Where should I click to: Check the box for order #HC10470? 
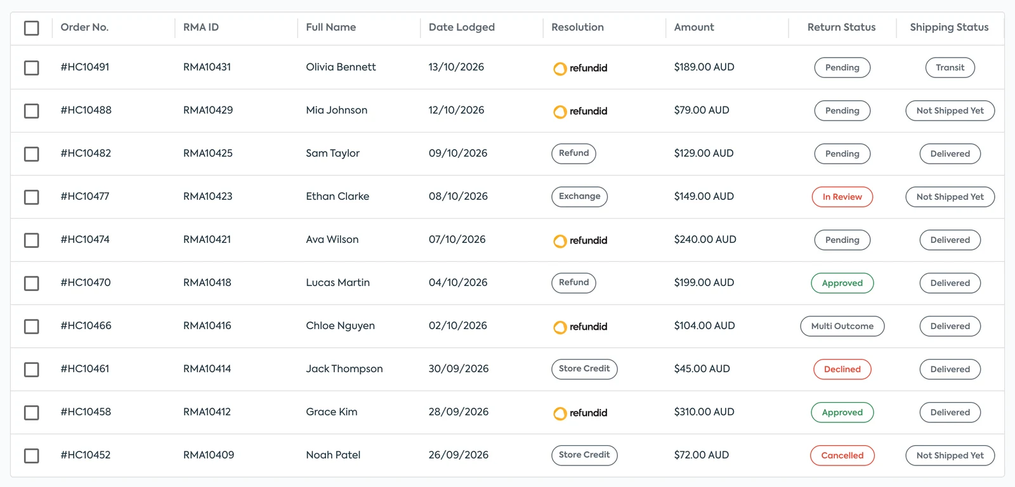click(x=31, y=283)
